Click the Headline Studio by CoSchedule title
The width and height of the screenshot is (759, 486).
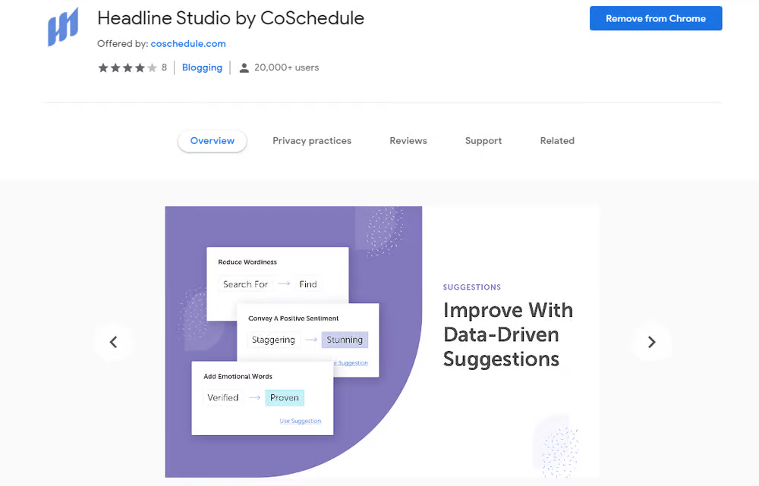point(231,18)
